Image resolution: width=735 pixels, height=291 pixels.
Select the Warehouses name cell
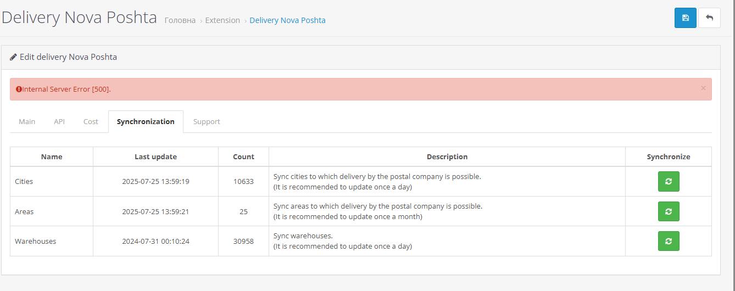pos(52,241)
